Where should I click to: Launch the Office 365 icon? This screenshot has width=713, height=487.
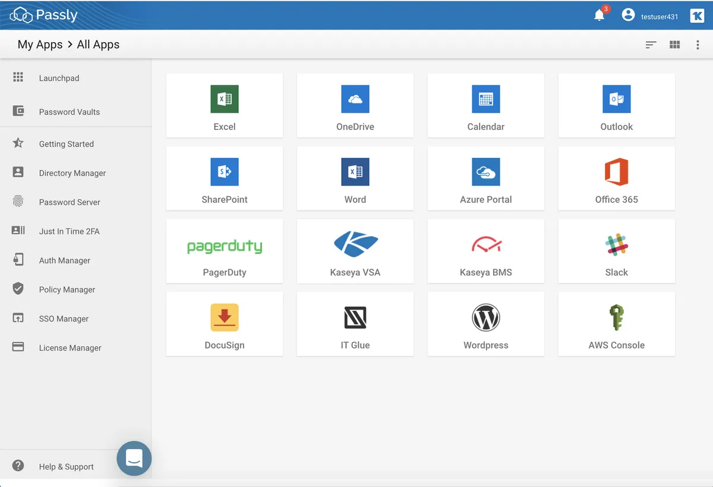(x=617, y=172)
